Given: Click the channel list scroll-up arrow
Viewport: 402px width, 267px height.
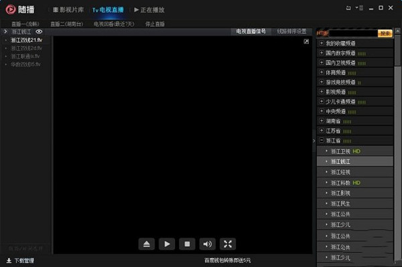Looking at the screenshot, I should pyautogui.click(x=397, y=31).
